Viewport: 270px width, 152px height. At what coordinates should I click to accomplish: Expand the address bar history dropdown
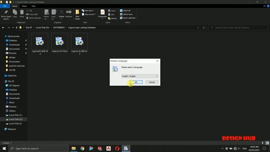(198, 27)
